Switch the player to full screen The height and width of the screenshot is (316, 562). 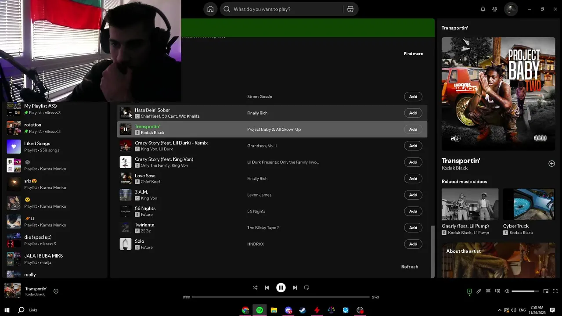(555, 291)
